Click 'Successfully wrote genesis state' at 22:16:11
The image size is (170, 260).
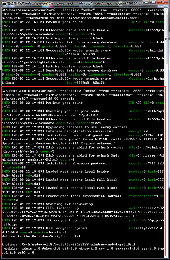[78, 79]
